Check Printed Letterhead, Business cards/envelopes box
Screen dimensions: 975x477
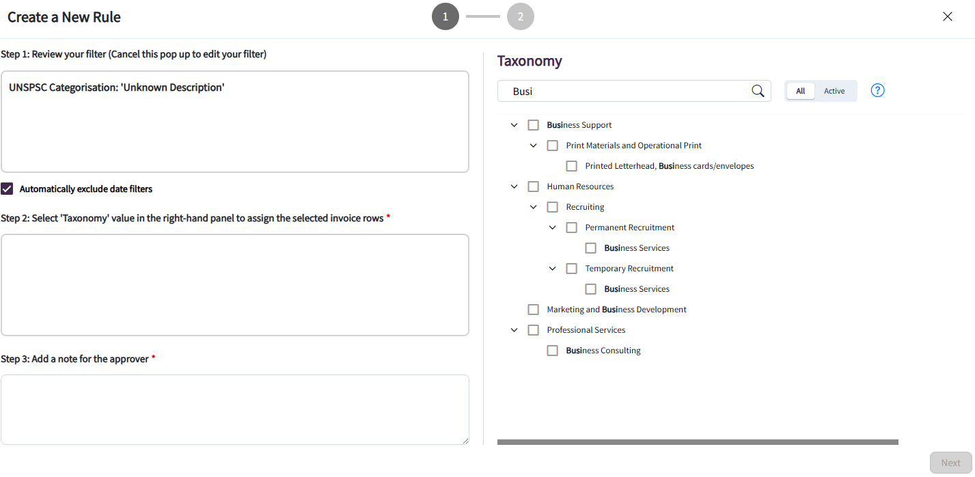point(572,166)
